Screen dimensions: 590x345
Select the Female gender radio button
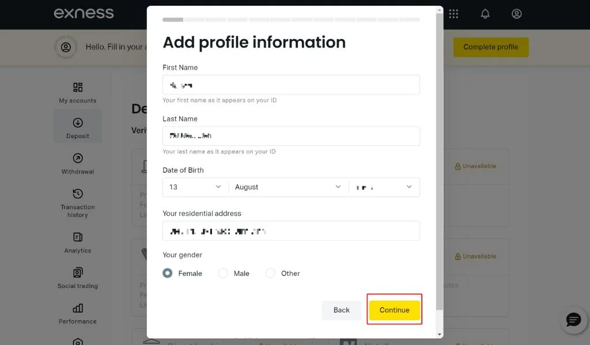pos(167,274)
